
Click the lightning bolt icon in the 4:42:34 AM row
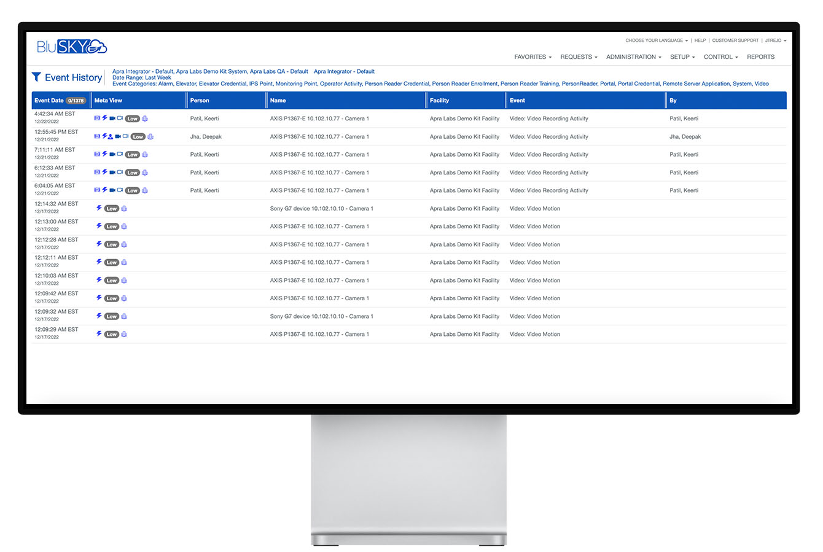click(x=104, y=118)
